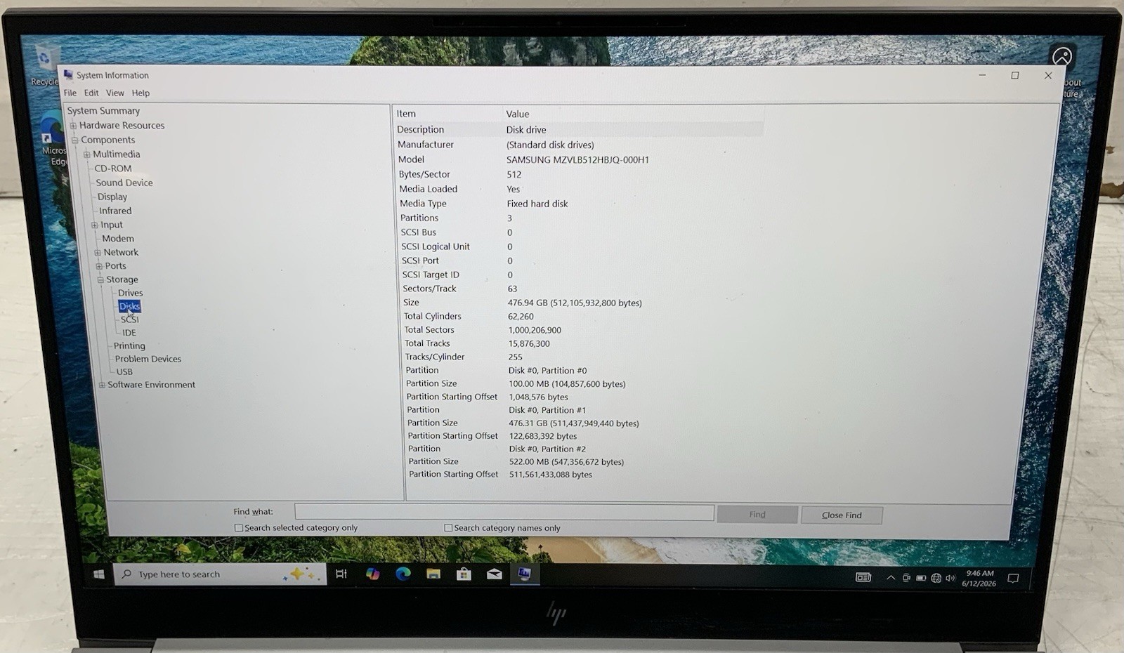Select SCSI under Storage
Screen dimensions: 1124x653
pyautogui.click(x=129, y=319)
